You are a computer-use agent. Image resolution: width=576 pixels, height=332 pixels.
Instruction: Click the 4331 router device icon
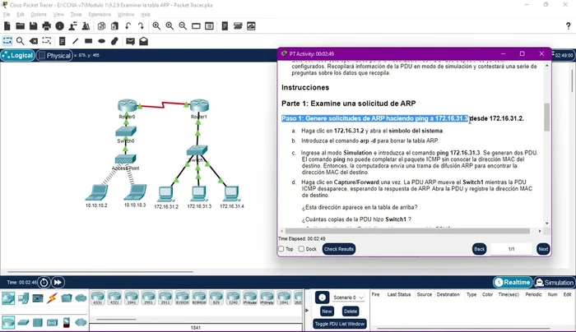coord(98,297)
